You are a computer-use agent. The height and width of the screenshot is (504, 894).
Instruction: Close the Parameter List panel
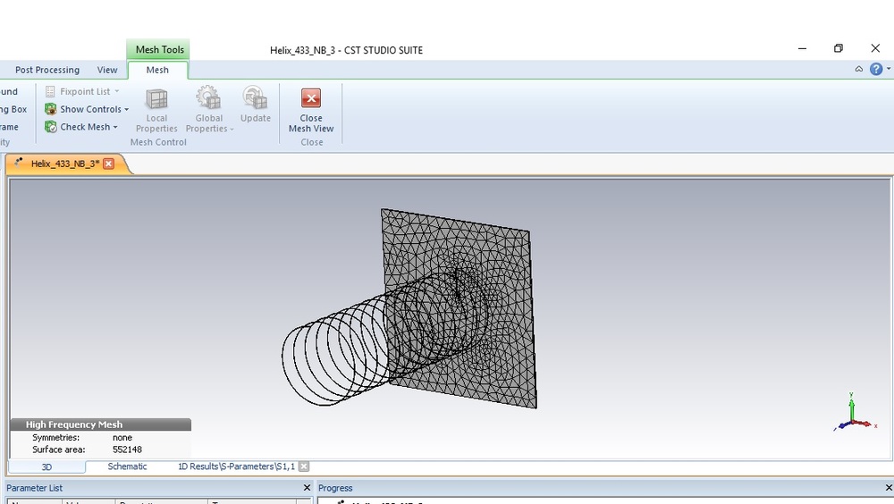307,487
